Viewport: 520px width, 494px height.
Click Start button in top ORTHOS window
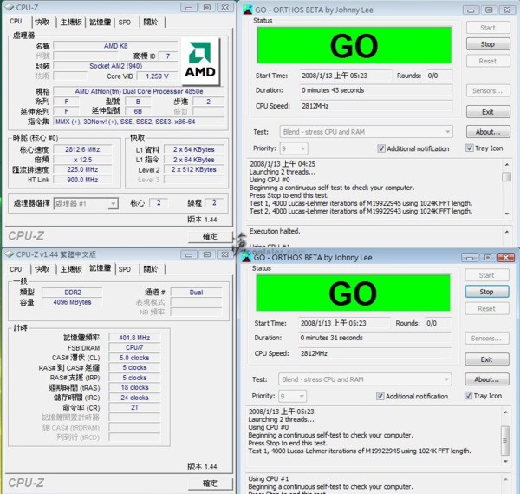click(488, 28)
